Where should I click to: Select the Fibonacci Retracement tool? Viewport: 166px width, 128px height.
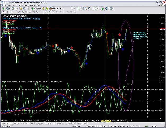26,12
